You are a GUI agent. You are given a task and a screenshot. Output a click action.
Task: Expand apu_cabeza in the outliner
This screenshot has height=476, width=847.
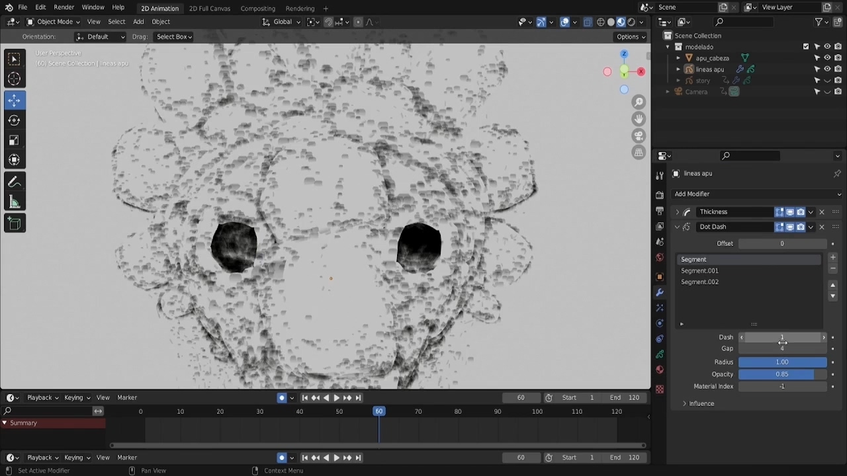coord(678,58)
